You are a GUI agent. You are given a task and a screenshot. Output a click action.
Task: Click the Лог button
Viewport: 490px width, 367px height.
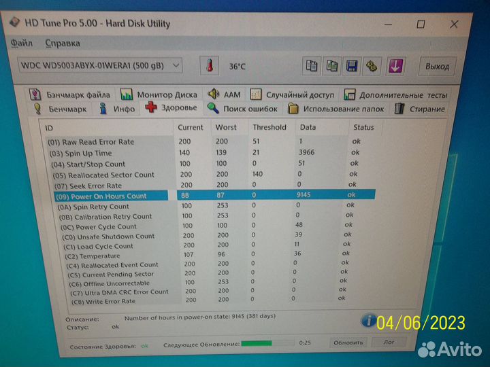click(x=389, y=342)
